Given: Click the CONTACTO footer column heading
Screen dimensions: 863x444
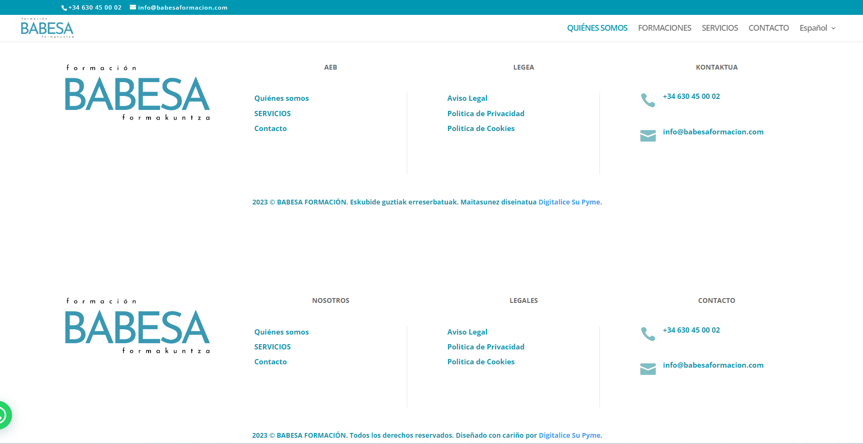Looking at the screenshot, I should [716, 300].
